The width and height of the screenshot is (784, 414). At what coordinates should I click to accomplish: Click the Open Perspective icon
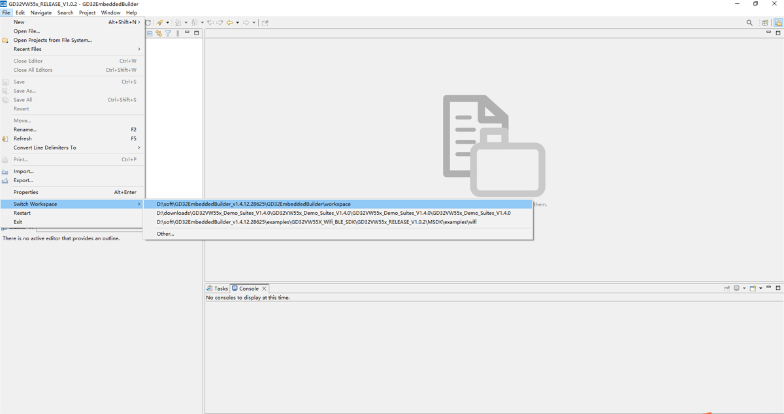(x=766, y=23)
